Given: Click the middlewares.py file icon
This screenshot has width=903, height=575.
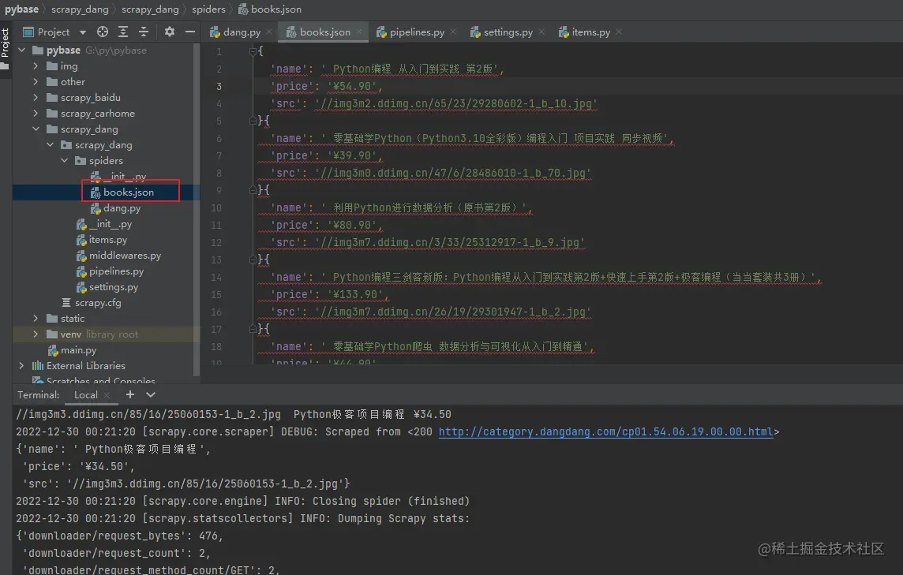Looking at the screenshot, I should [81, 256].
